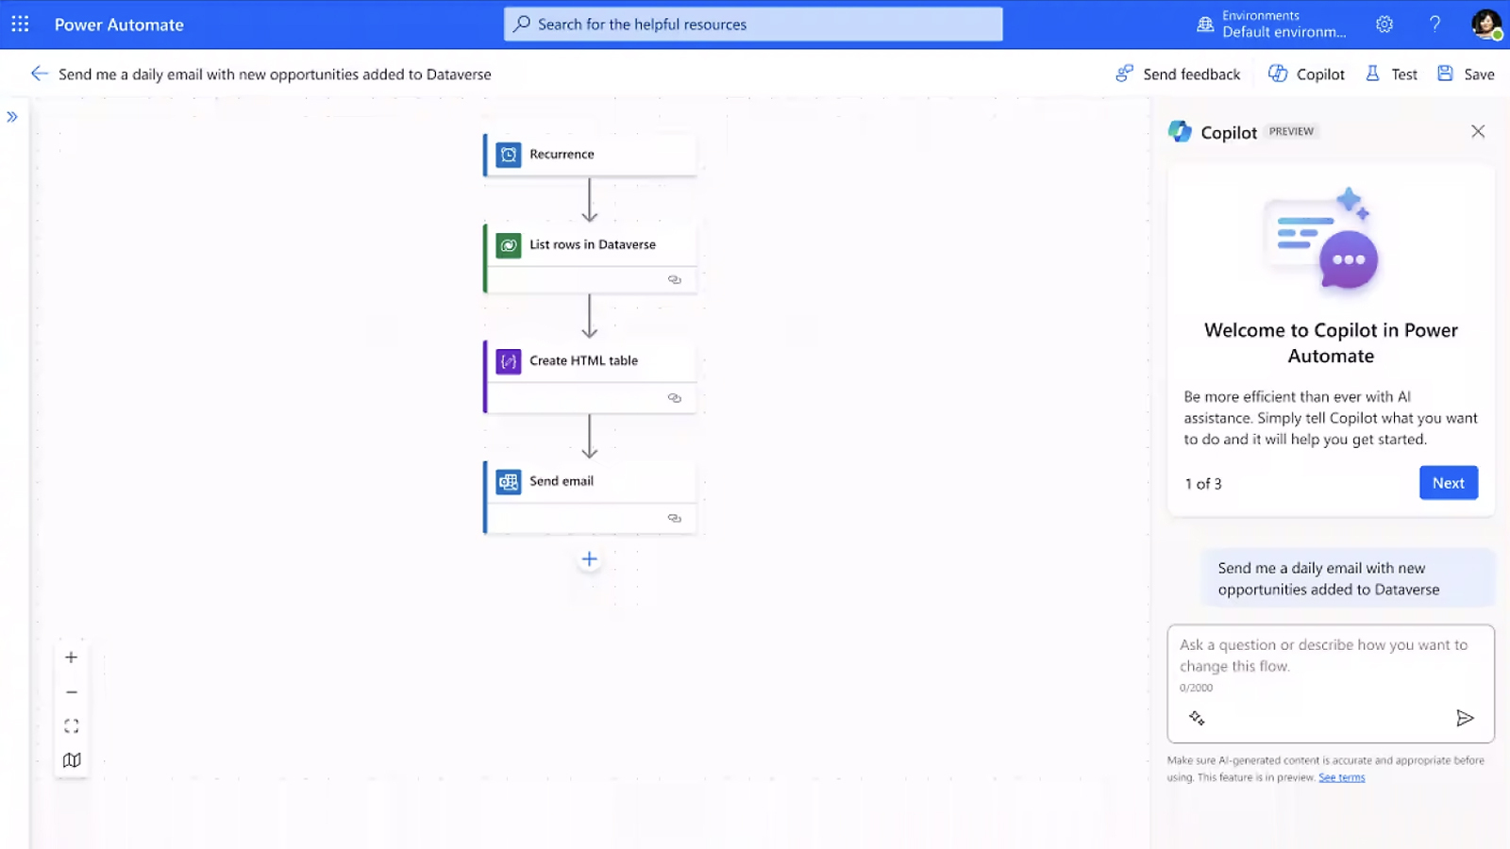Click the zoom out minus control
Screen dimensions: 1510x849
tap(71, 692)
